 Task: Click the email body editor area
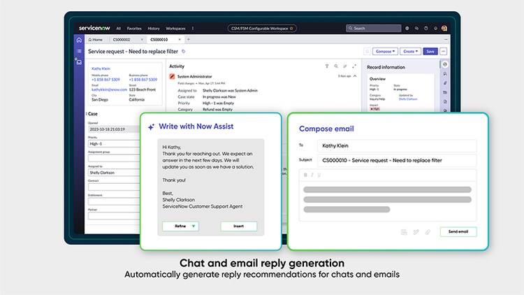[x=388, y=201]
